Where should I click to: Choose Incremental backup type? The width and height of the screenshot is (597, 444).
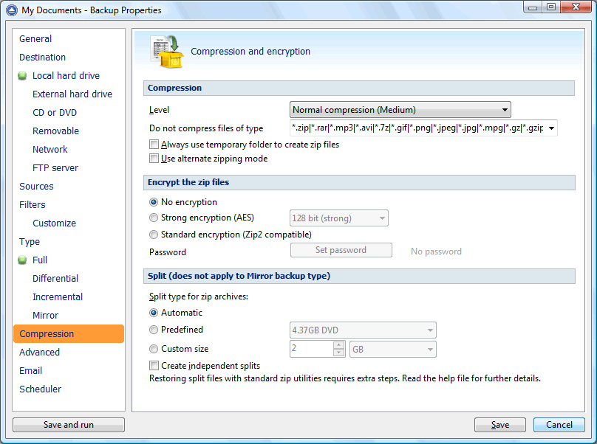click(x=58, y=297)
